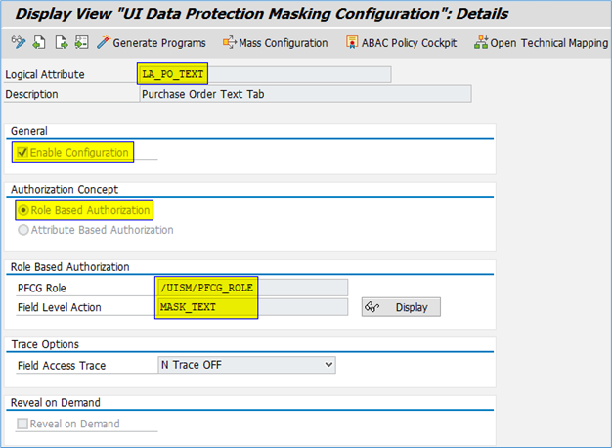The width and height of the screenshot is (612, 448).
Task: Toggle the Reveal on Demand checkbox
Action: pyautogui.click(x=22, y=424)
